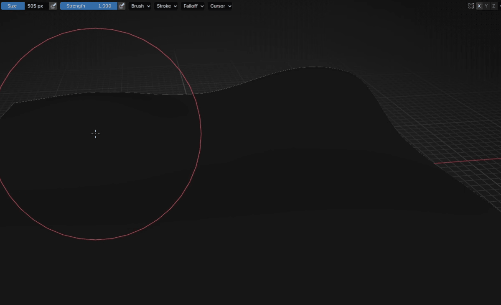The width and height of the screenshot is (501, 305).
Task: Click the crosshair at brush center
Action: (x=95, y=134)
